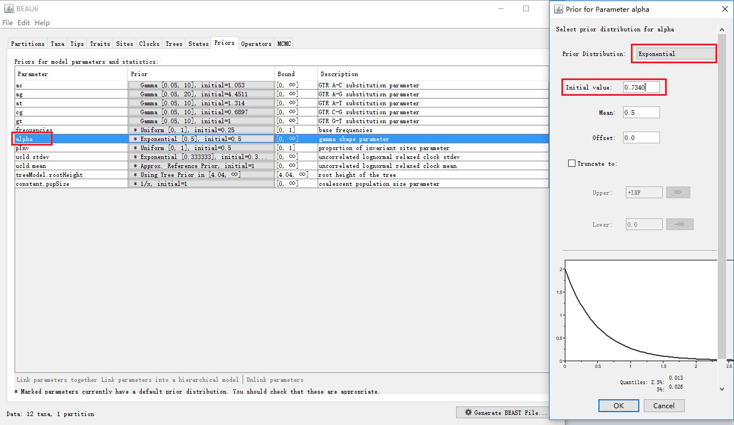
Task: Click the Initial value input field
Action: 641,87
